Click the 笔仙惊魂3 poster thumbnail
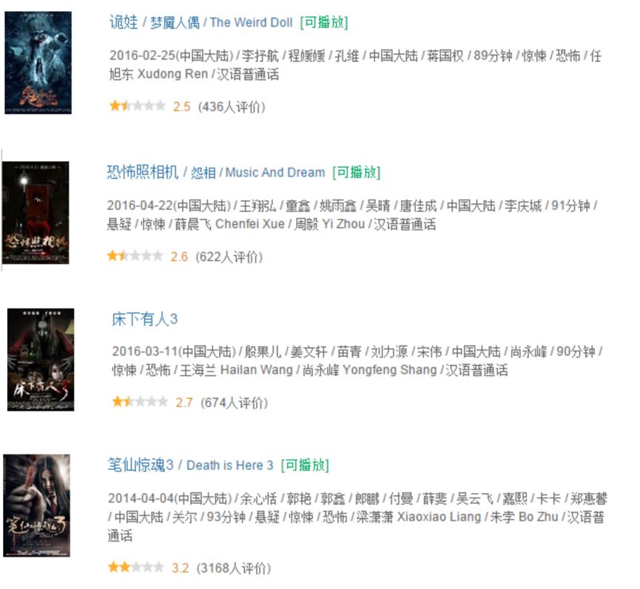640x589 pixels. click(x=37, y=505)
